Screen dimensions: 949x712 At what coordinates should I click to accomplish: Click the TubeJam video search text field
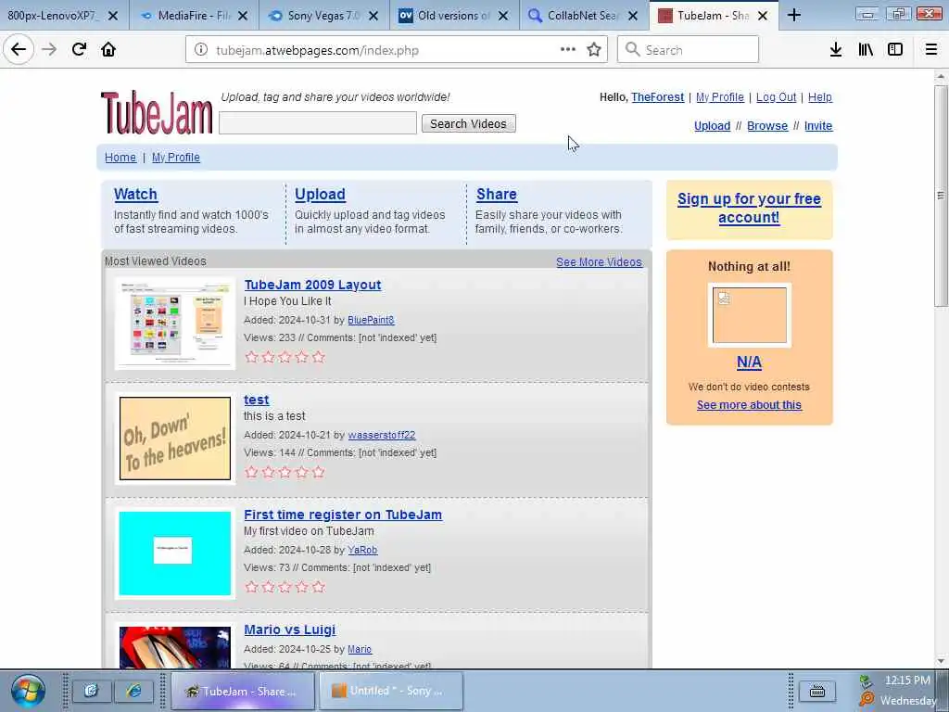point(318,123)
